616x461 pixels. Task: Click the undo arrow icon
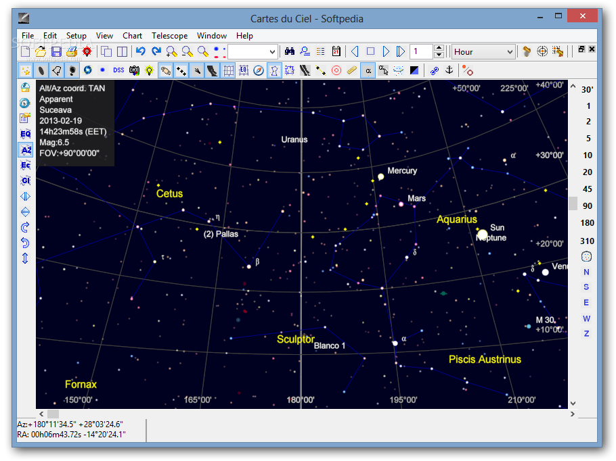point(141,51)
